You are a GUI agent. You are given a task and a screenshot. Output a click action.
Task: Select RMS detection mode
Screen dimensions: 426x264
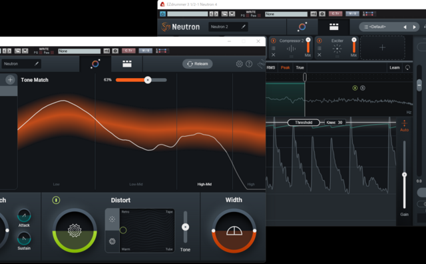tap(271, 67)
